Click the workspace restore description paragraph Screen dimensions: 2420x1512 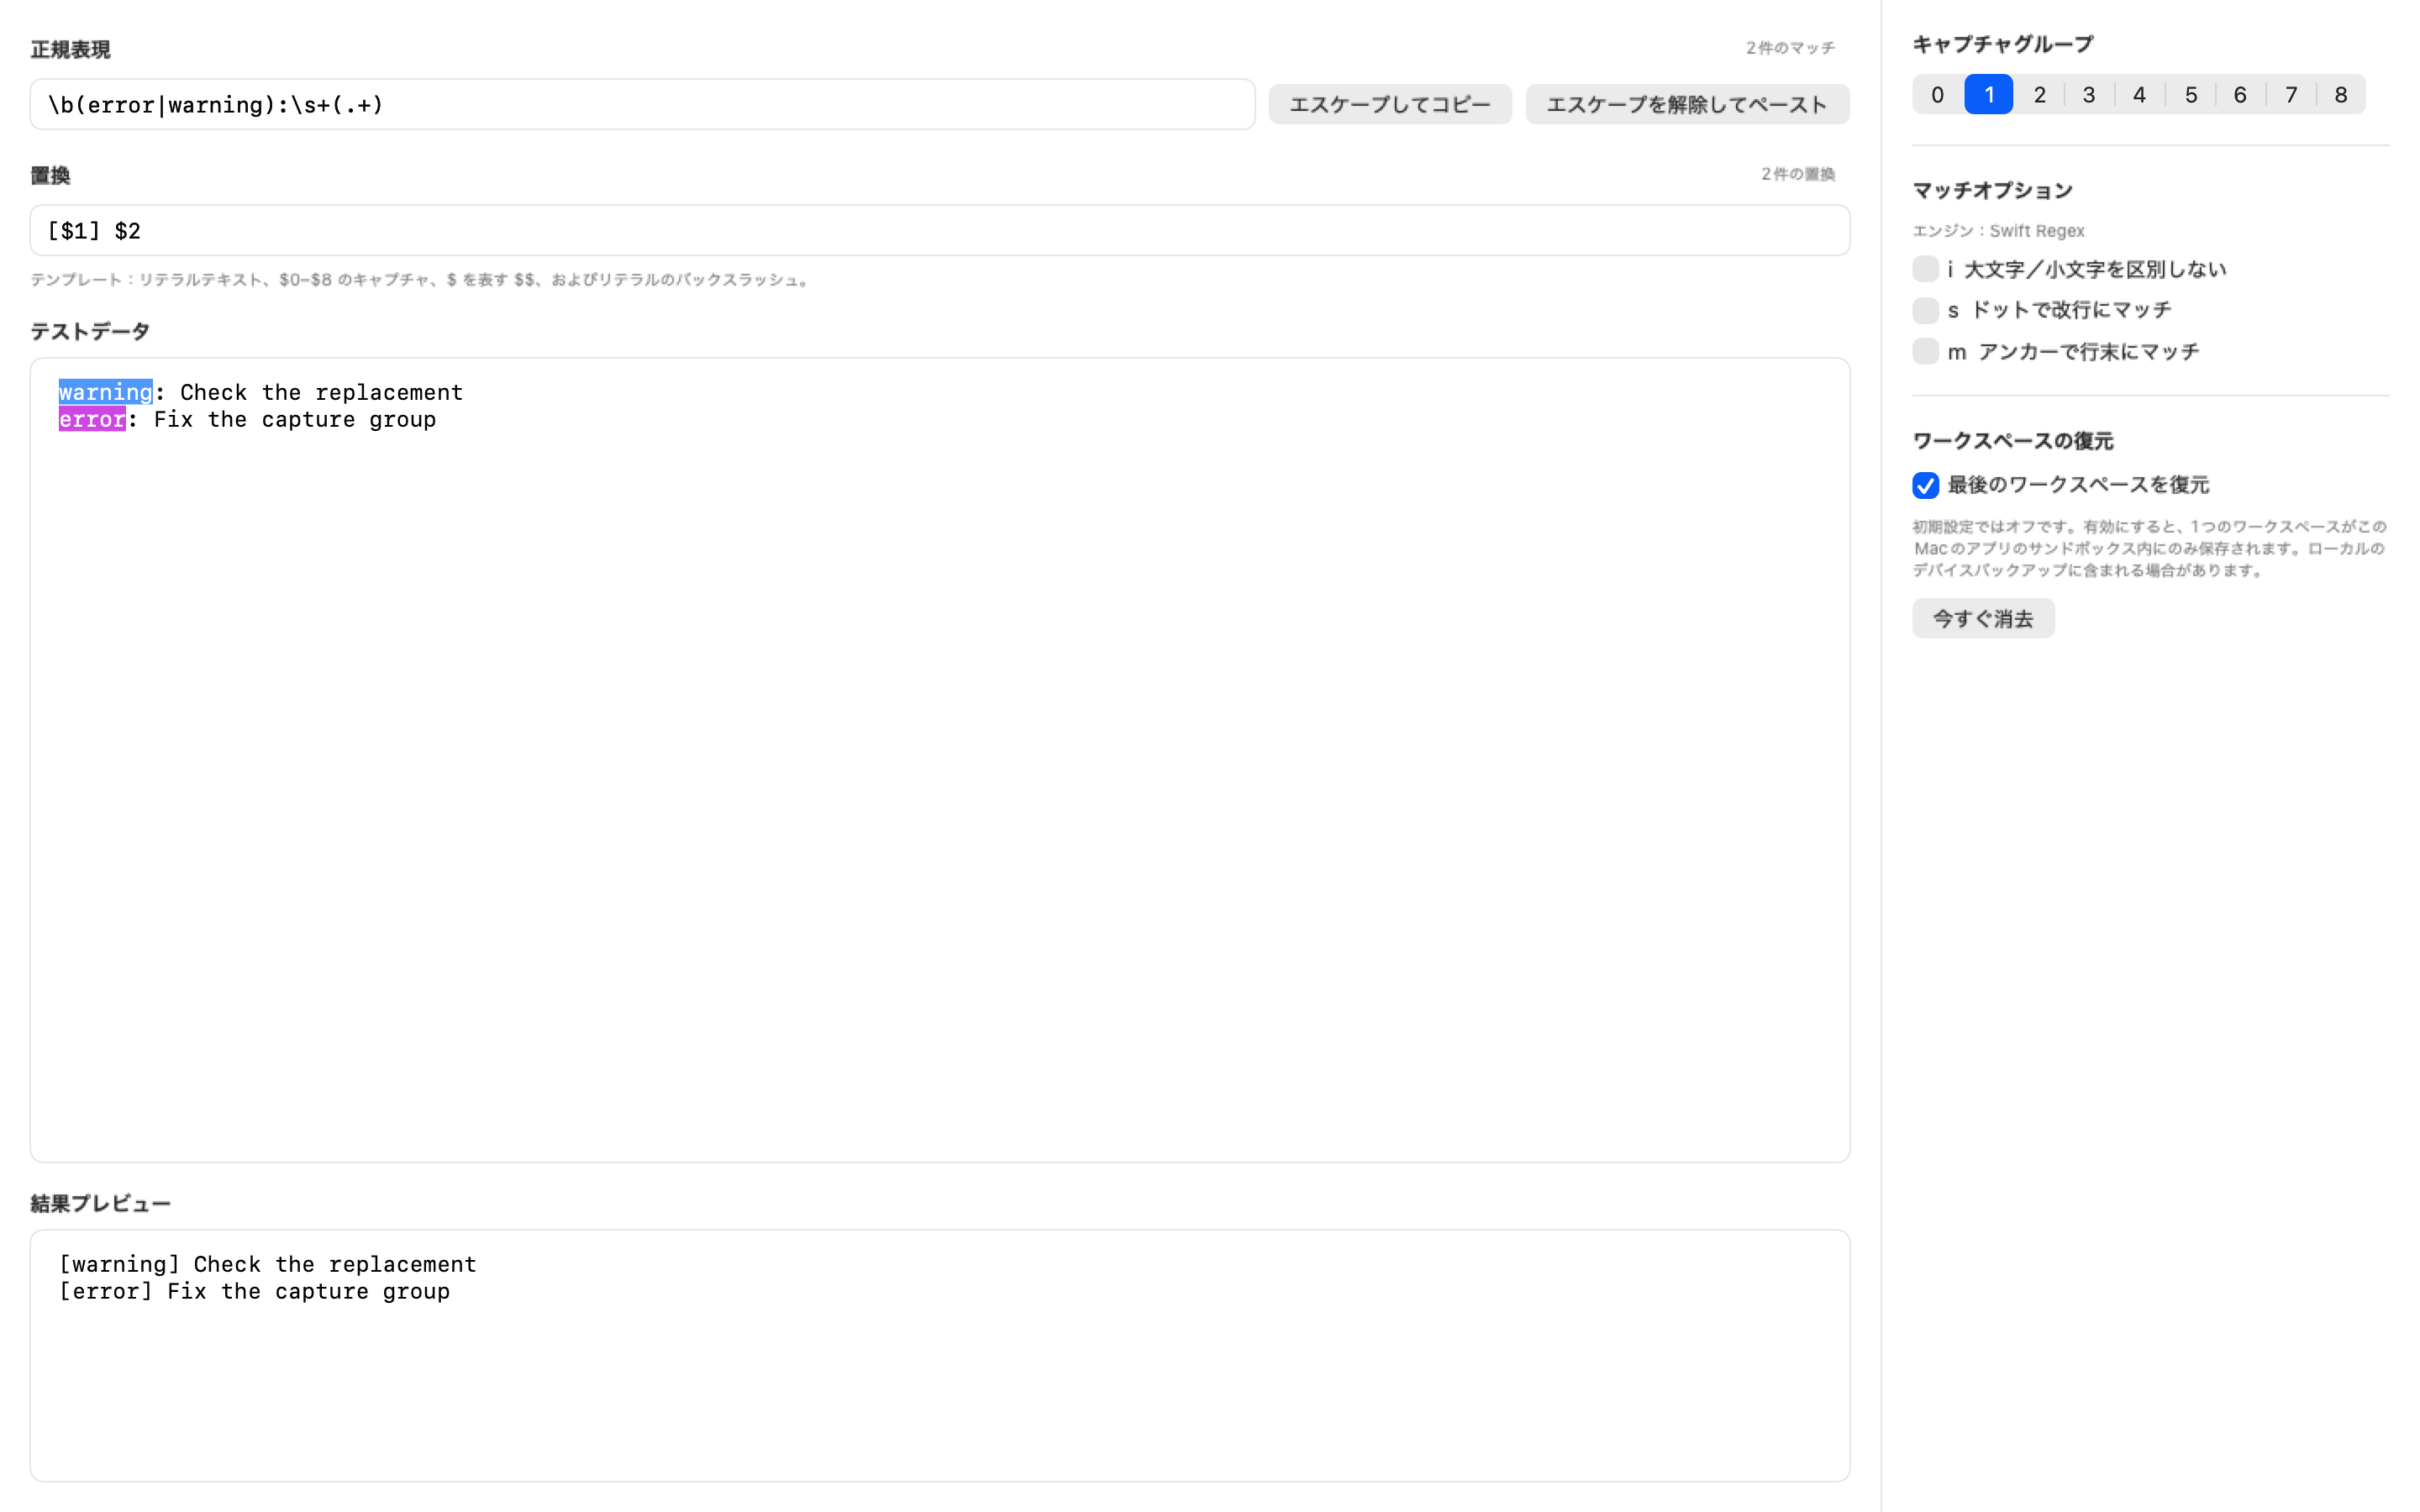pyautogui.click(x=2149, y=548)
